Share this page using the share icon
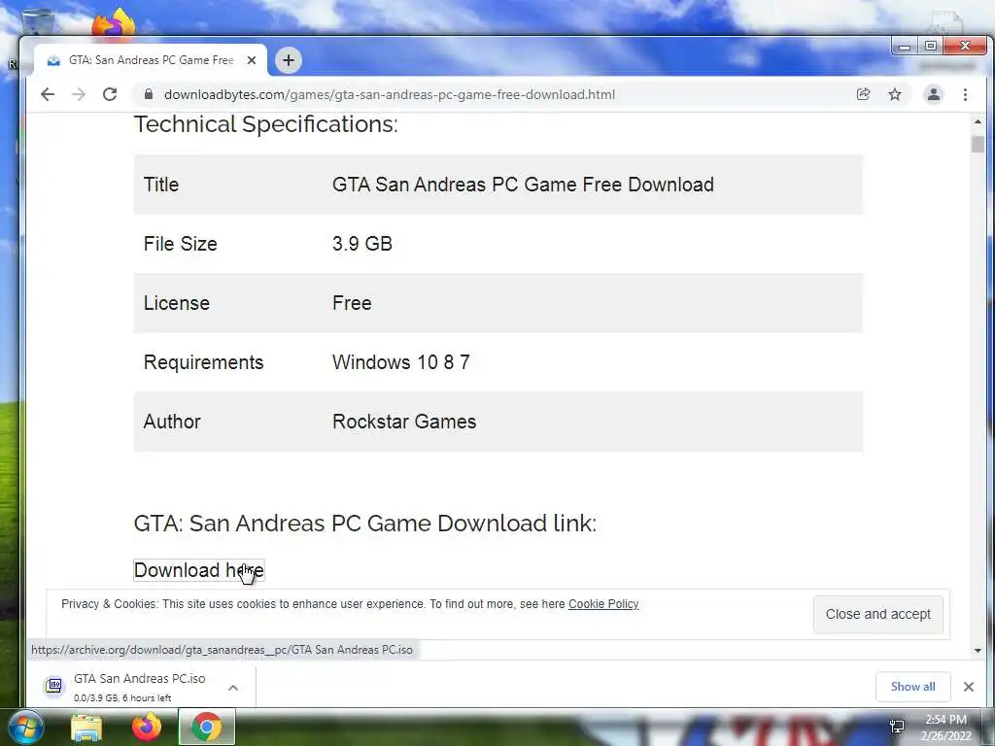 click(863, 94)
